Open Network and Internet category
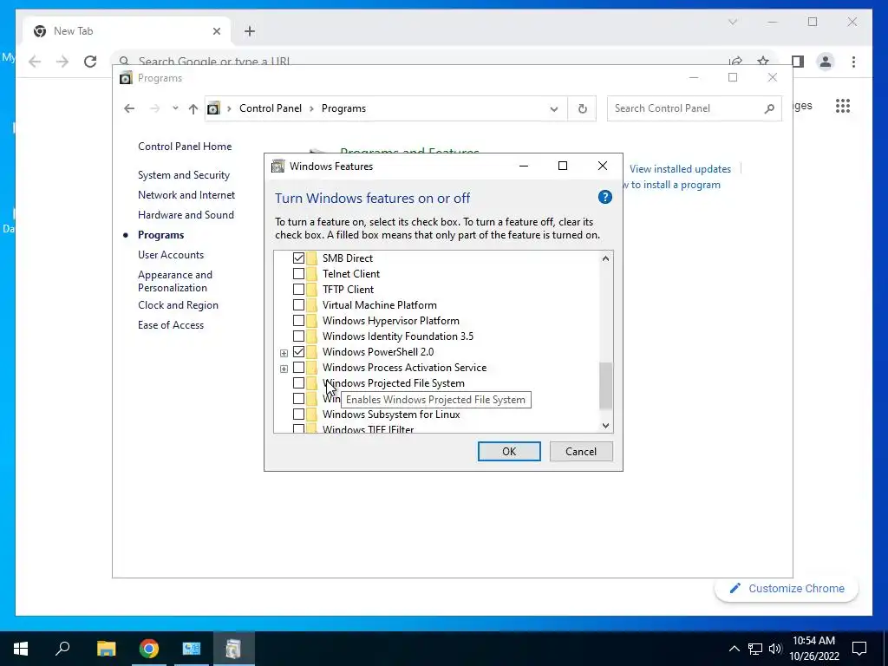This screenshot has width=888, height=666. click(x=186, y=195)
